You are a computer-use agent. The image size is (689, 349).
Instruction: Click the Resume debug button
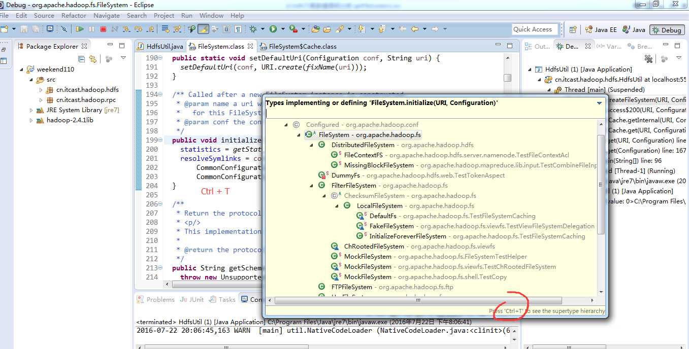click(80, 29)
